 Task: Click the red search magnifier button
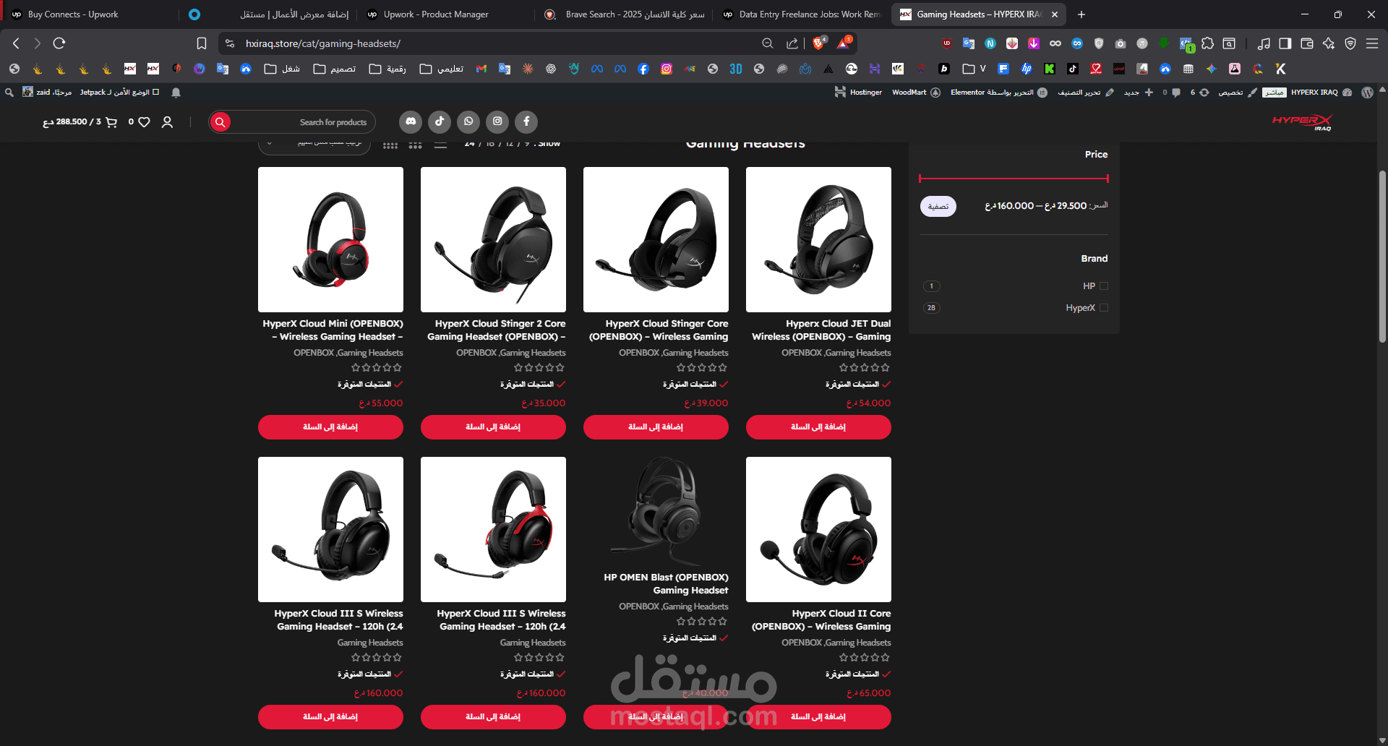(220, 122)
